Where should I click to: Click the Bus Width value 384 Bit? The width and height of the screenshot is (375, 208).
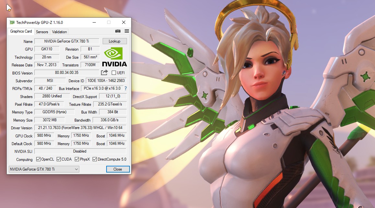pos(113,112)
